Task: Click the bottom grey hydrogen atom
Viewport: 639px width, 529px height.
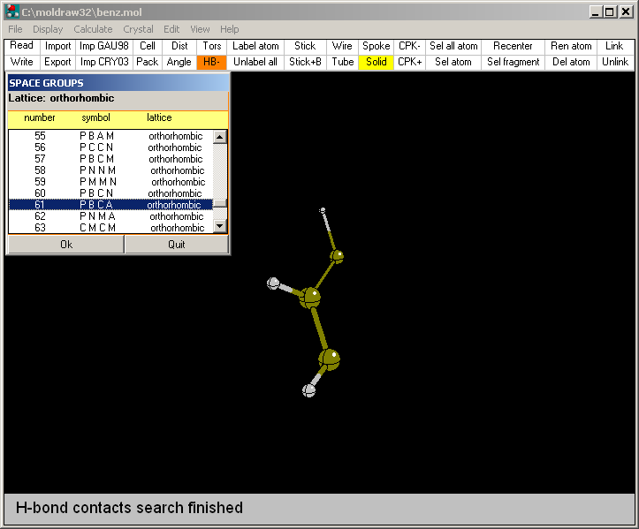Action: tap(309, 390)
